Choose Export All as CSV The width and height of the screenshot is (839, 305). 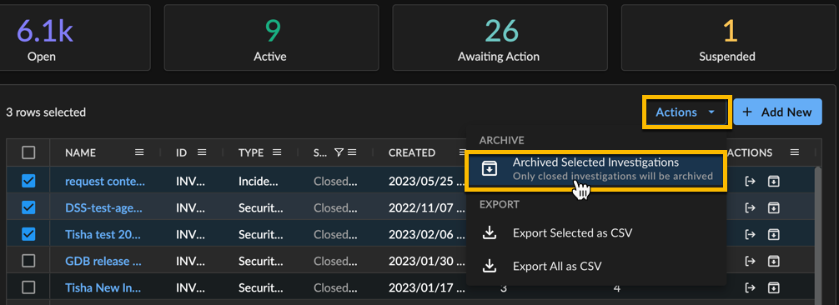(596, 265)
